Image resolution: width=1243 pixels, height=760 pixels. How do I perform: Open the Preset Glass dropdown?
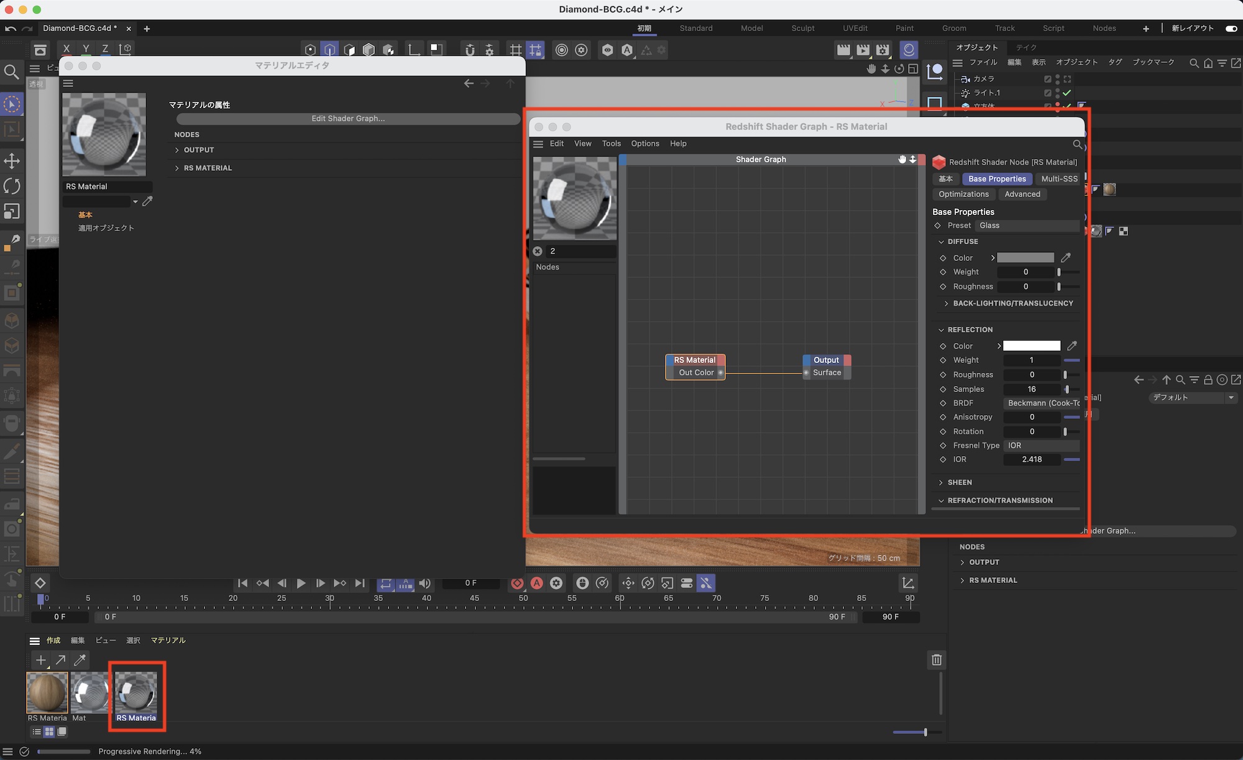1025,226
